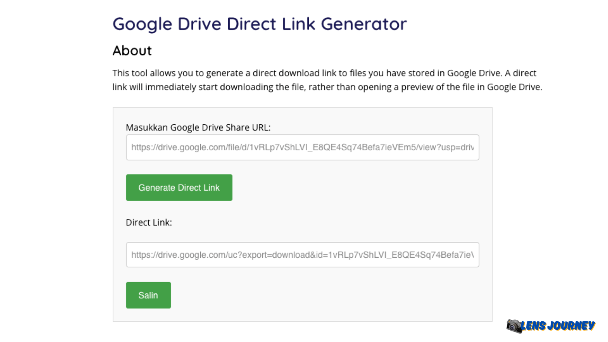
Task: Click the Lens Journey camera icon
Action: pyautogui.click(x=514, y=326)
